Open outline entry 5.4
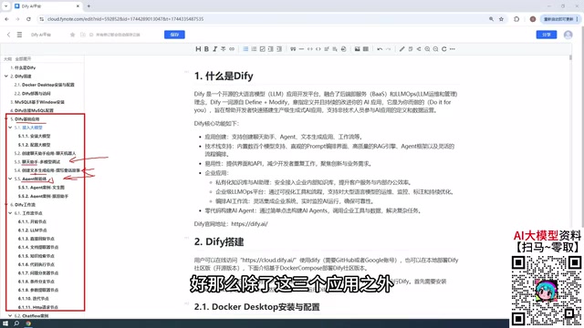584x328 pixels. [x=47, y=170]
